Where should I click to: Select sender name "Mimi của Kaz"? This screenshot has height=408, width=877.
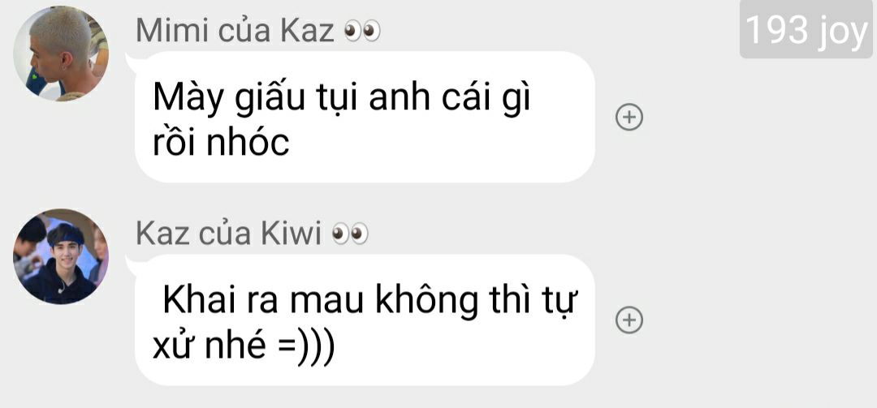point(235,31)
